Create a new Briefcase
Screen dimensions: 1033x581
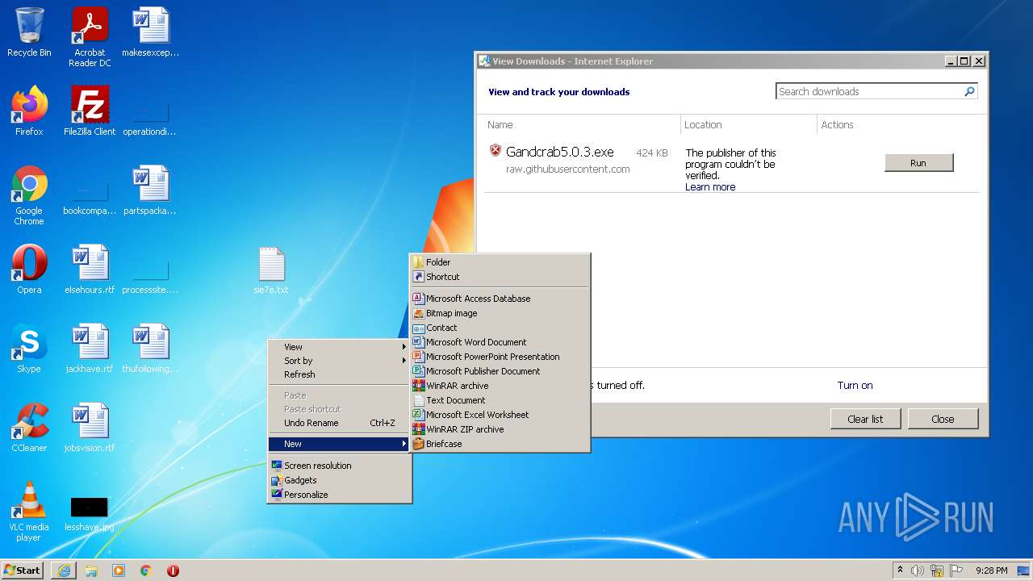(500, 444)
